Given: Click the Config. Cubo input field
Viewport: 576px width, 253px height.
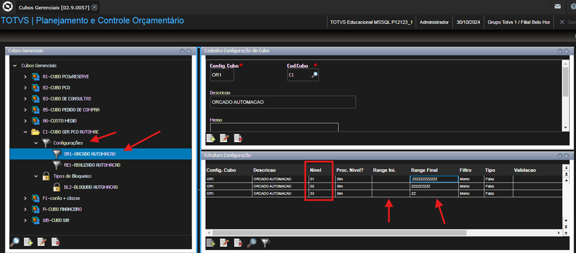Looking at the screenshot, I should point(221,75).
